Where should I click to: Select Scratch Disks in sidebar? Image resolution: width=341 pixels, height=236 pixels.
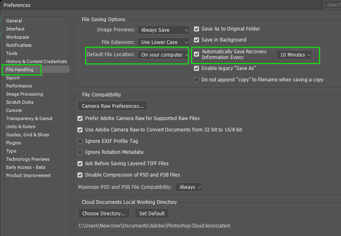[x=20, y=102]
